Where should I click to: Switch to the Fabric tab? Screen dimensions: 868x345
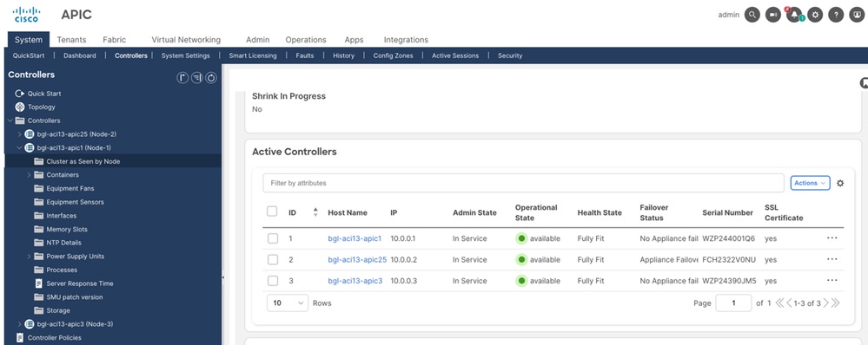coord(114,40)
